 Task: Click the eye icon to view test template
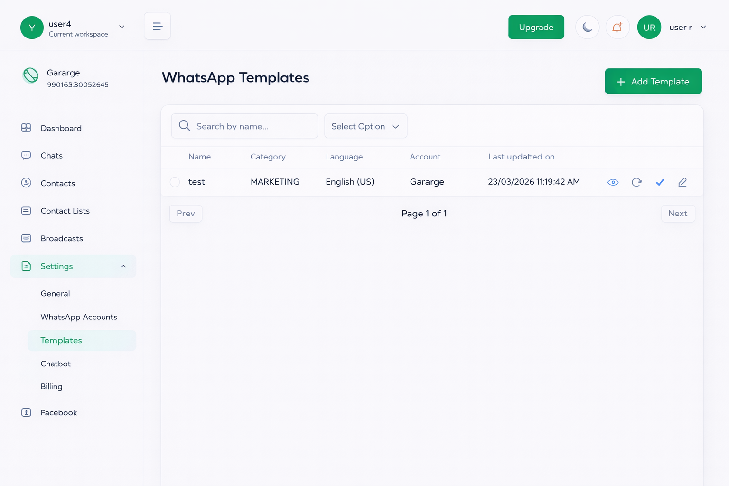pyautogui.click(x=613, y=182)
